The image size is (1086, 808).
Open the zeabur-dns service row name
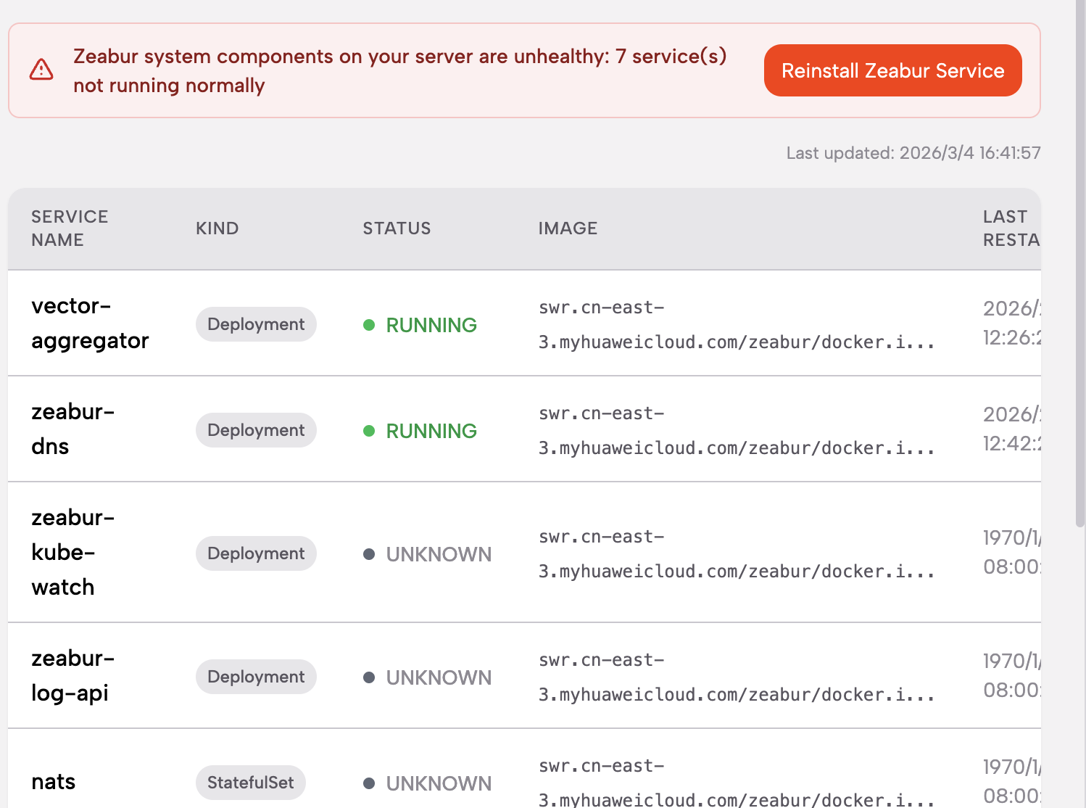(x=72, y=429)
